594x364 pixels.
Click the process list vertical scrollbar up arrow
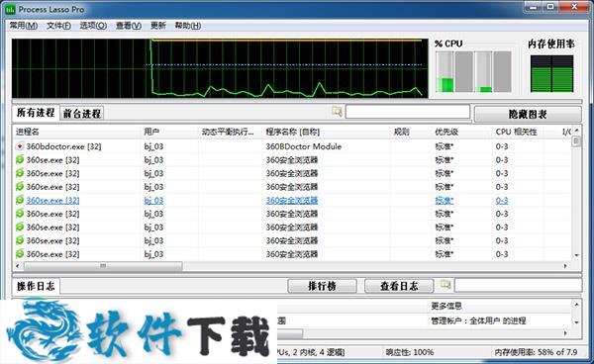coord(576,131)
